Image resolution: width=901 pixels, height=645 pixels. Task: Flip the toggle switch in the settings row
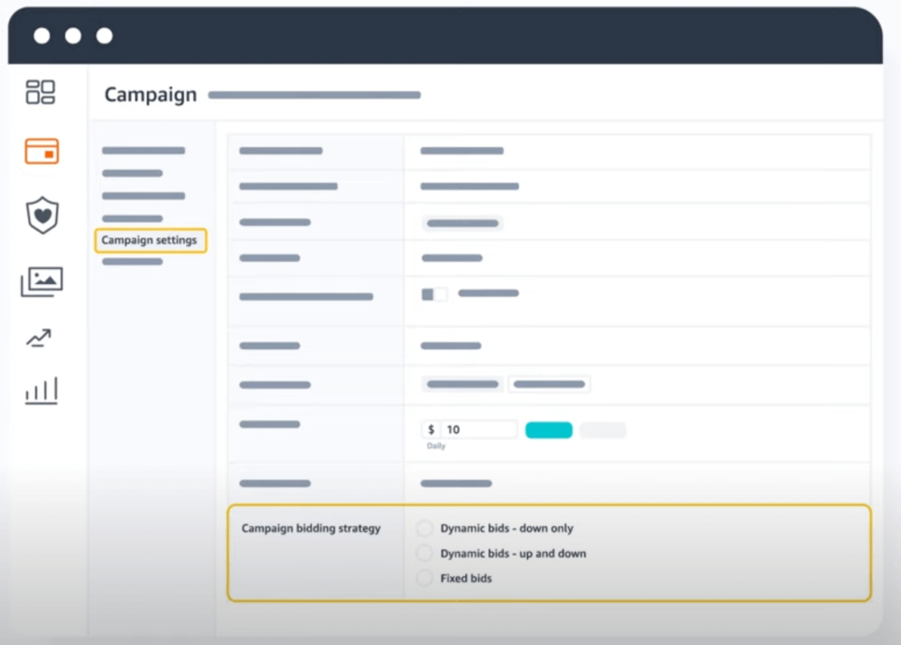pos(434,294)
